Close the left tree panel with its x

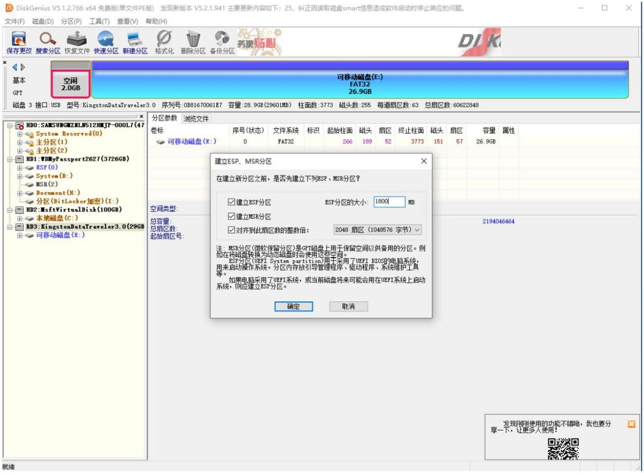tap(142, 116)
